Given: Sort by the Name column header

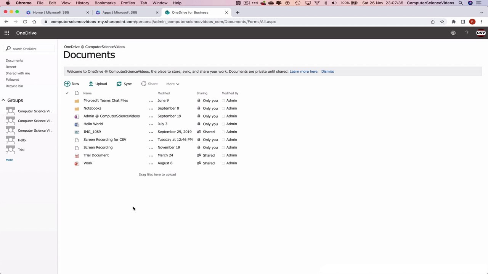Looking at the screenshot, I should click(87, 93).
